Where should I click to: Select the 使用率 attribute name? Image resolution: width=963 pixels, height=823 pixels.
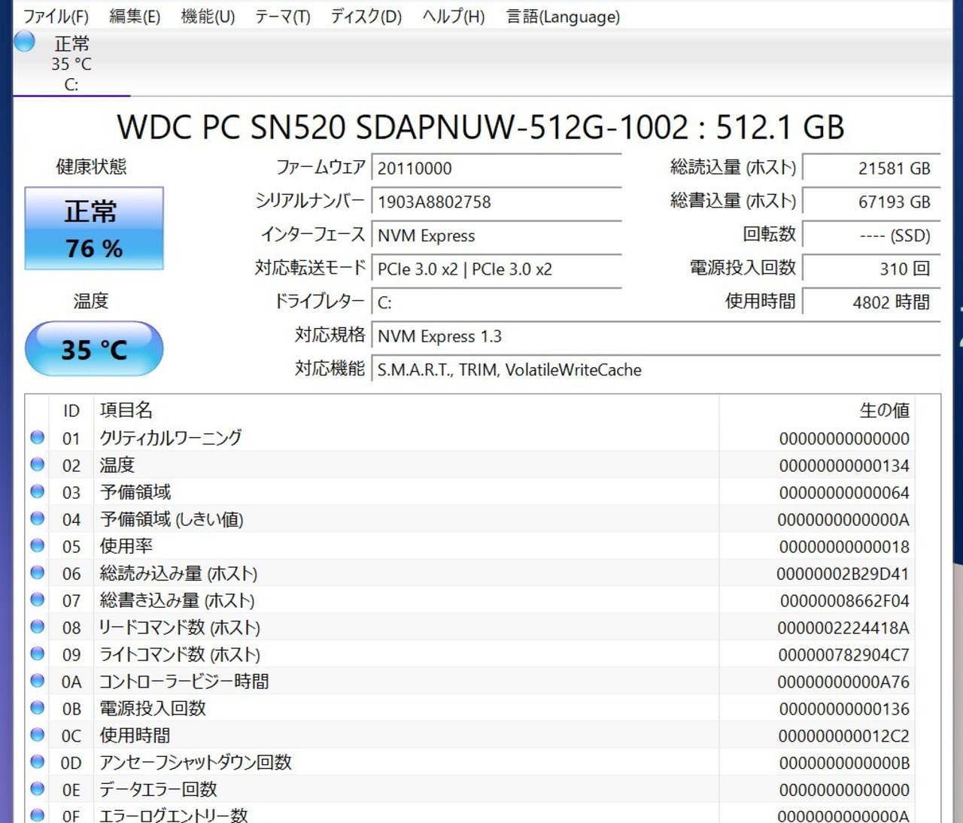point(126,546)
